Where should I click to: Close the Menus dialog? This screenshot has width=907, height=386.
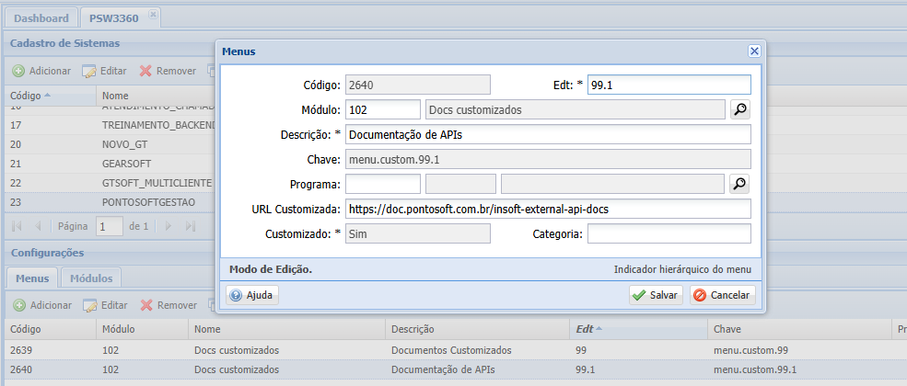754,51
